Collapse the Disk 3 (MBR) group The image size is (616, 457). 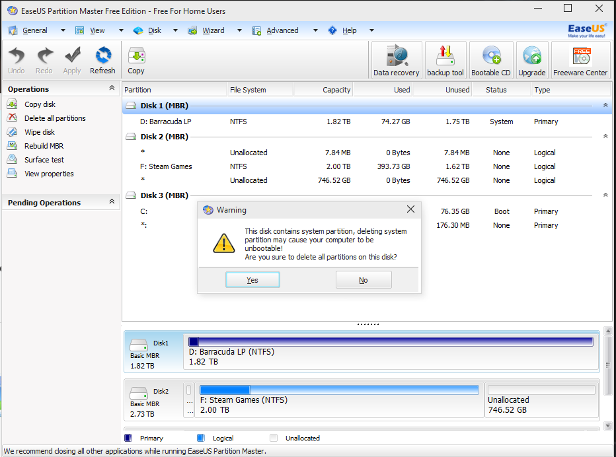coord(605,195)
